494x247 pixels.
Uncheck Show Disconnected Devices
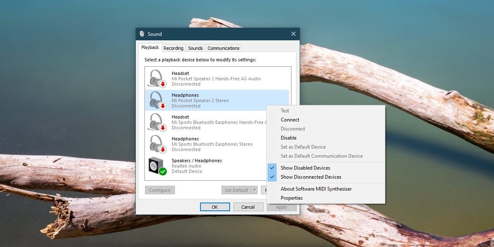(311, 177)
